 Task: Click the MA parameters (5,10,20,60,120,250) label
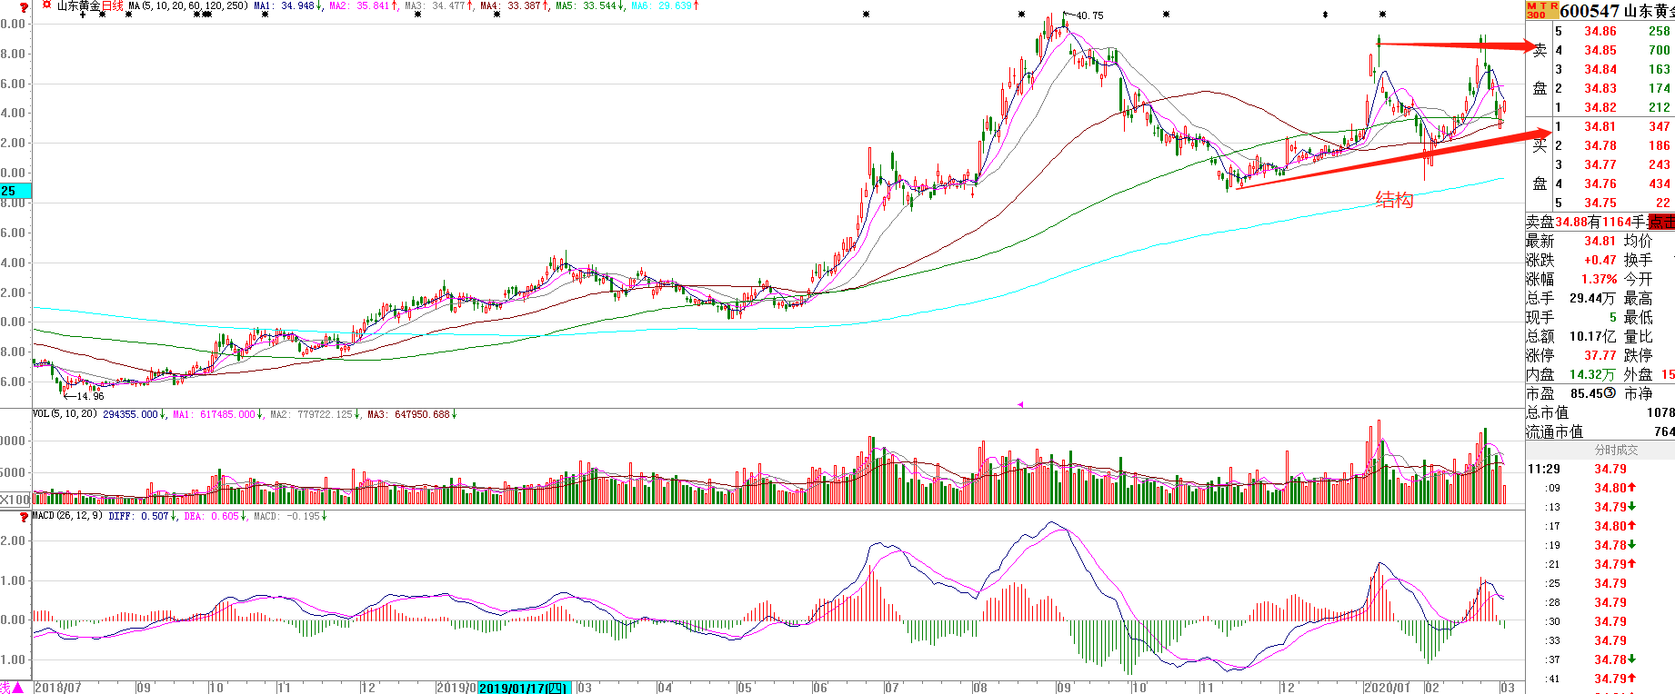tap(187, 5)
